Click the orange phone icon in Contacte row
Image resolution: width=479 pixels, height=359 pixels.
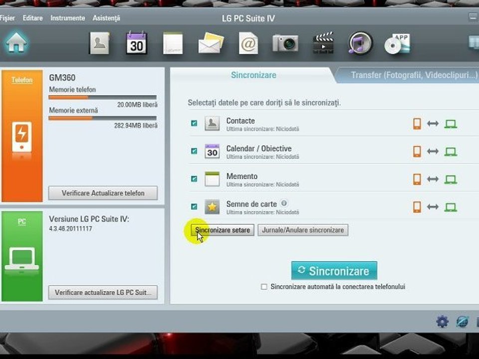417,124
